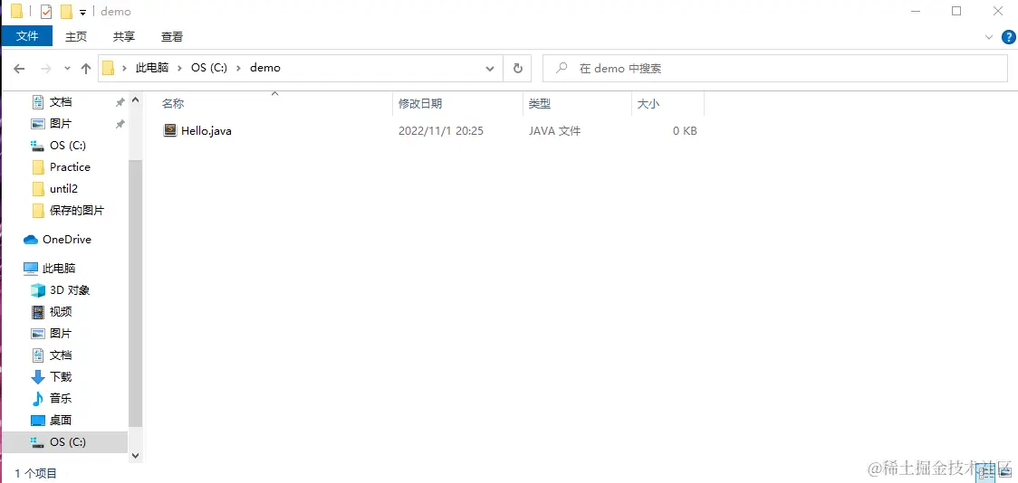Open 图片 under 此电脑 in sidebar
Image resolution: width=1018 pixels, height=483 pixels.
61,334
